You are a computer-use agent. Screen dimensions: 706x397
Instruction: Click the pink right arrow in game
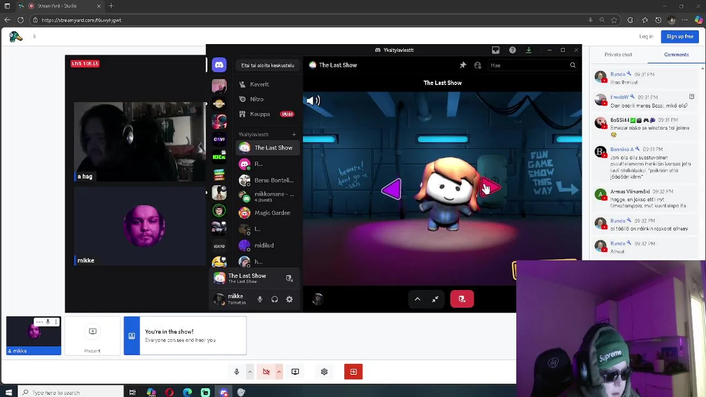490,187
